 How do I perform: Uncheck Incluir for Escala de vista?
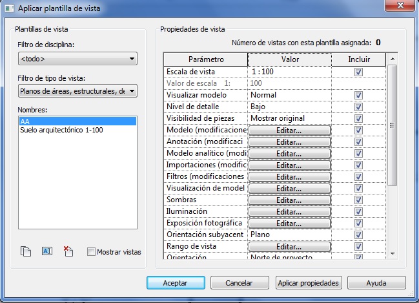pyautogui.click(x=358, y=72)
